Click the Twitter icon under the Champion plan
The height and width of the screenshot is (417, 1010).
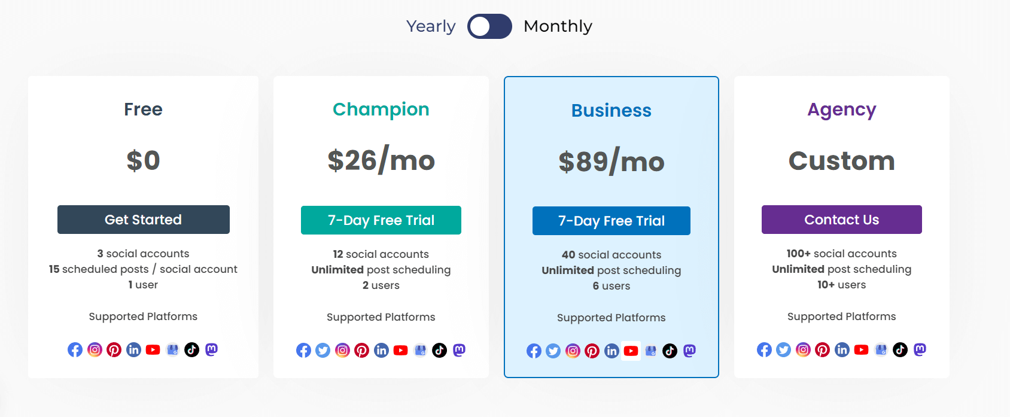click(323, 350)
